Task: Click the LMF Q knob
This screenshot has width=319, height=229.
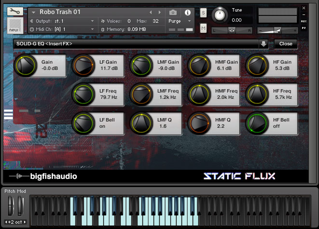Action: pyautogui.click(x=141, y=123)
